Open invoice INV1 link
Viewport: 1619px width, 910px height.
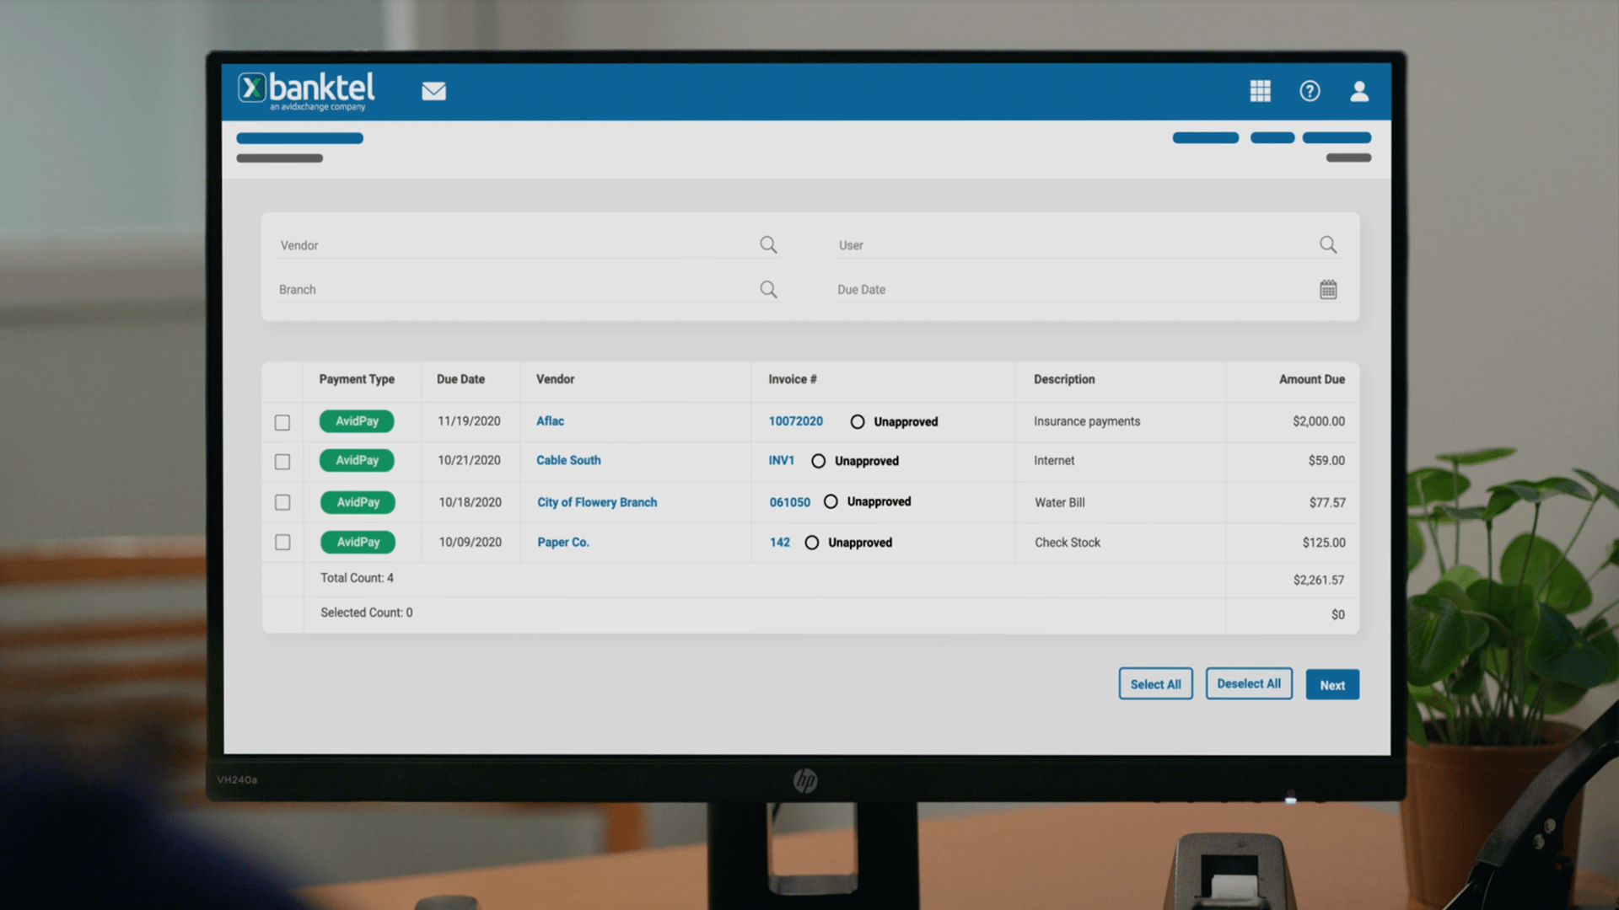click(x=781, y=461)
